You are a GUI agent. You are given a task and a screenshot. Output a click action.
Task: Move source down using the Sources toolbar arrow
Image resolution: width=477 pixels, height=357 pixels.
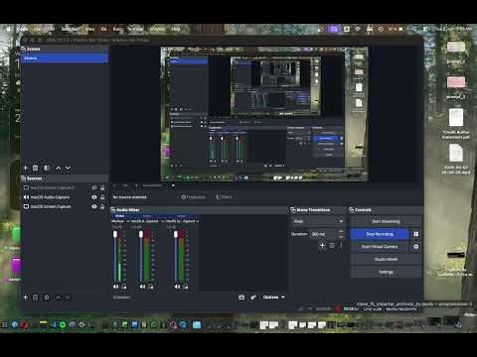[x=68, y=297]
